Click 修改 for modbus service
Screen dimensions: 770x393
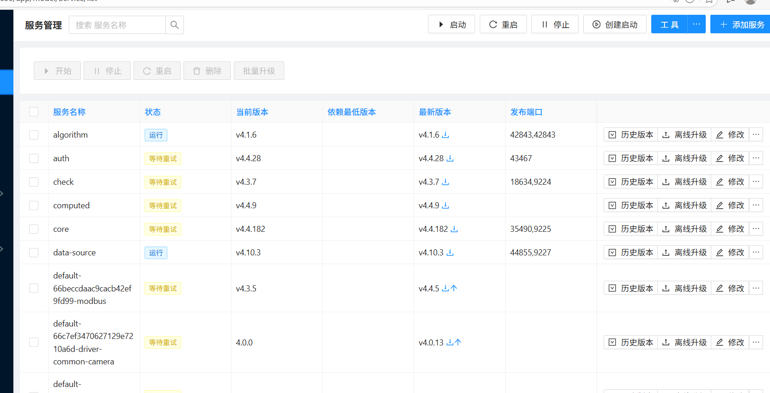(730, 288)
